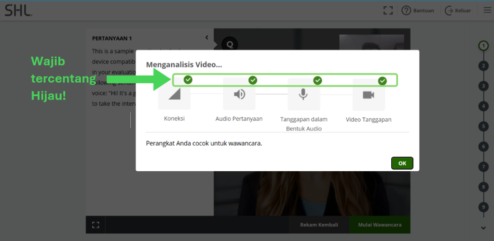494x241 pixels.
Task: Click the Koneksi signal strength icon
Action: 174,95
